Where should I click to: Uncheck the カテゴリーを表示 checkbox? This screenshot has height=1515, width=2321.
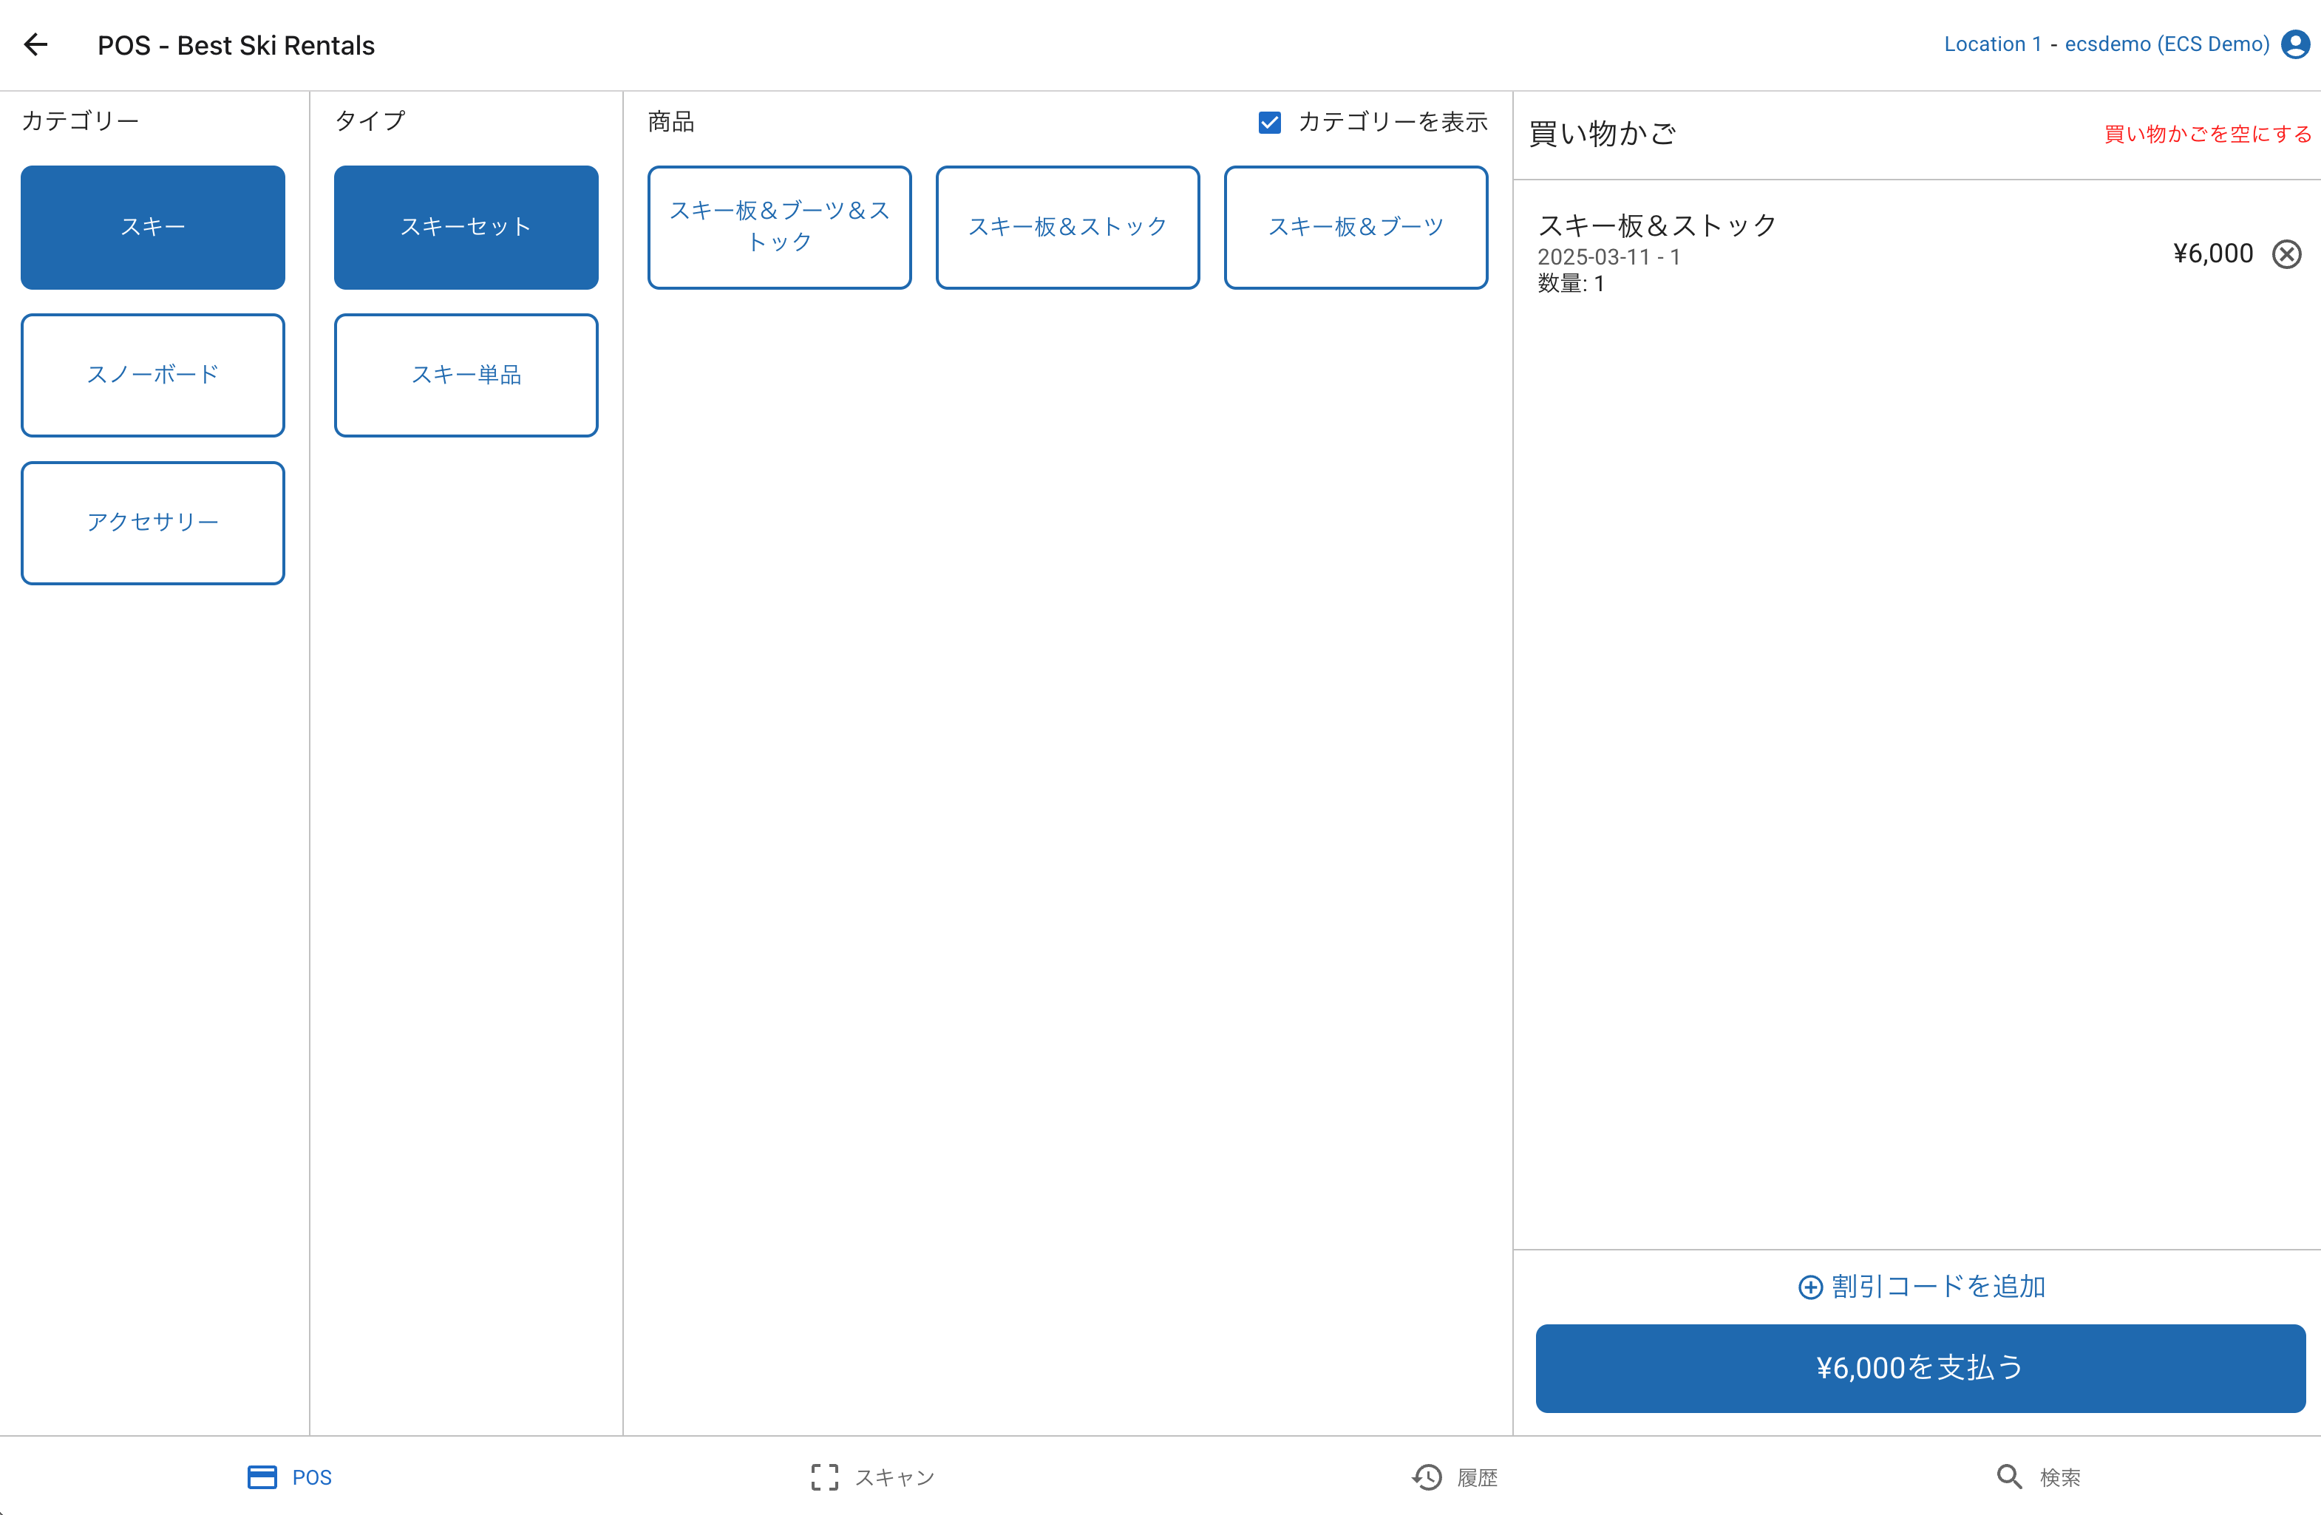(1268, 122)
